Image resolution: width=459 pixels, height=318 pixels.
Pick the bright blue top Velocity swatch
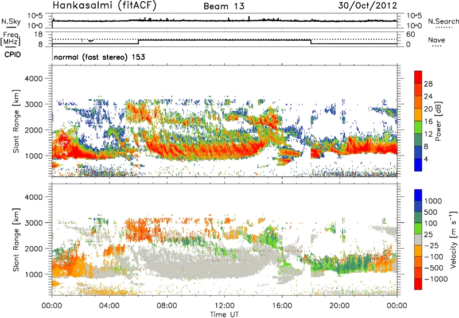tap(418, 195)
